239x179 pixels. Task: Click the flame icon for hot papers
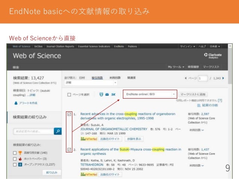(x=20, y=159)
